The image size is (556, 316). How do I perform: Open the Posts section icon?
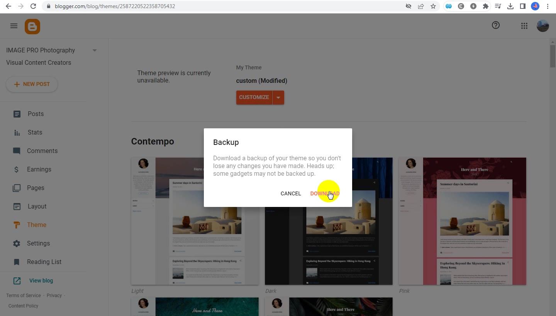(17, 114)
